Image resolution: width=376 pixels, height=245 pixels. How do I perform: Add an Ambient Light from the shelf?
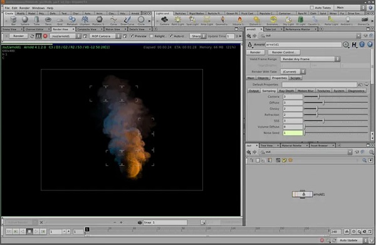347,21
